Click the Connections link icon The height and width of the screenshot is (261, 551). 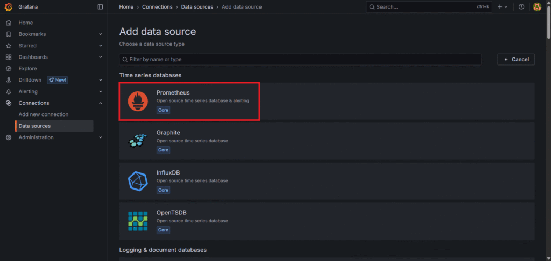(x=9, y=103)
